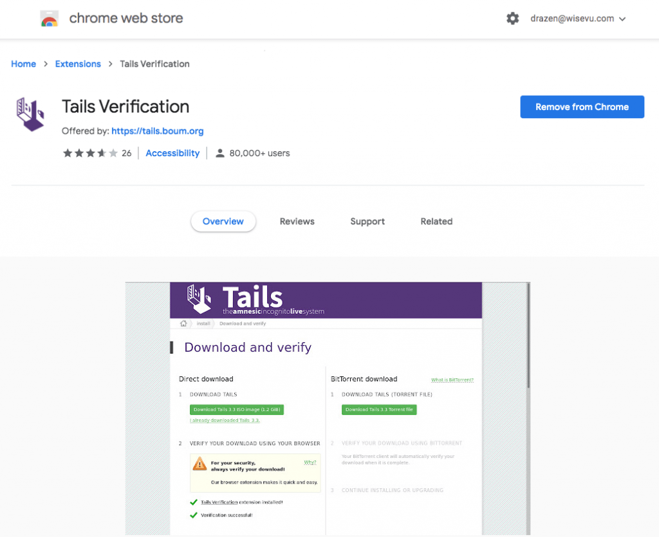659x537 pixels.
Task: Open the Support tab
Action: pyautogui.click(x=367, y=221)
